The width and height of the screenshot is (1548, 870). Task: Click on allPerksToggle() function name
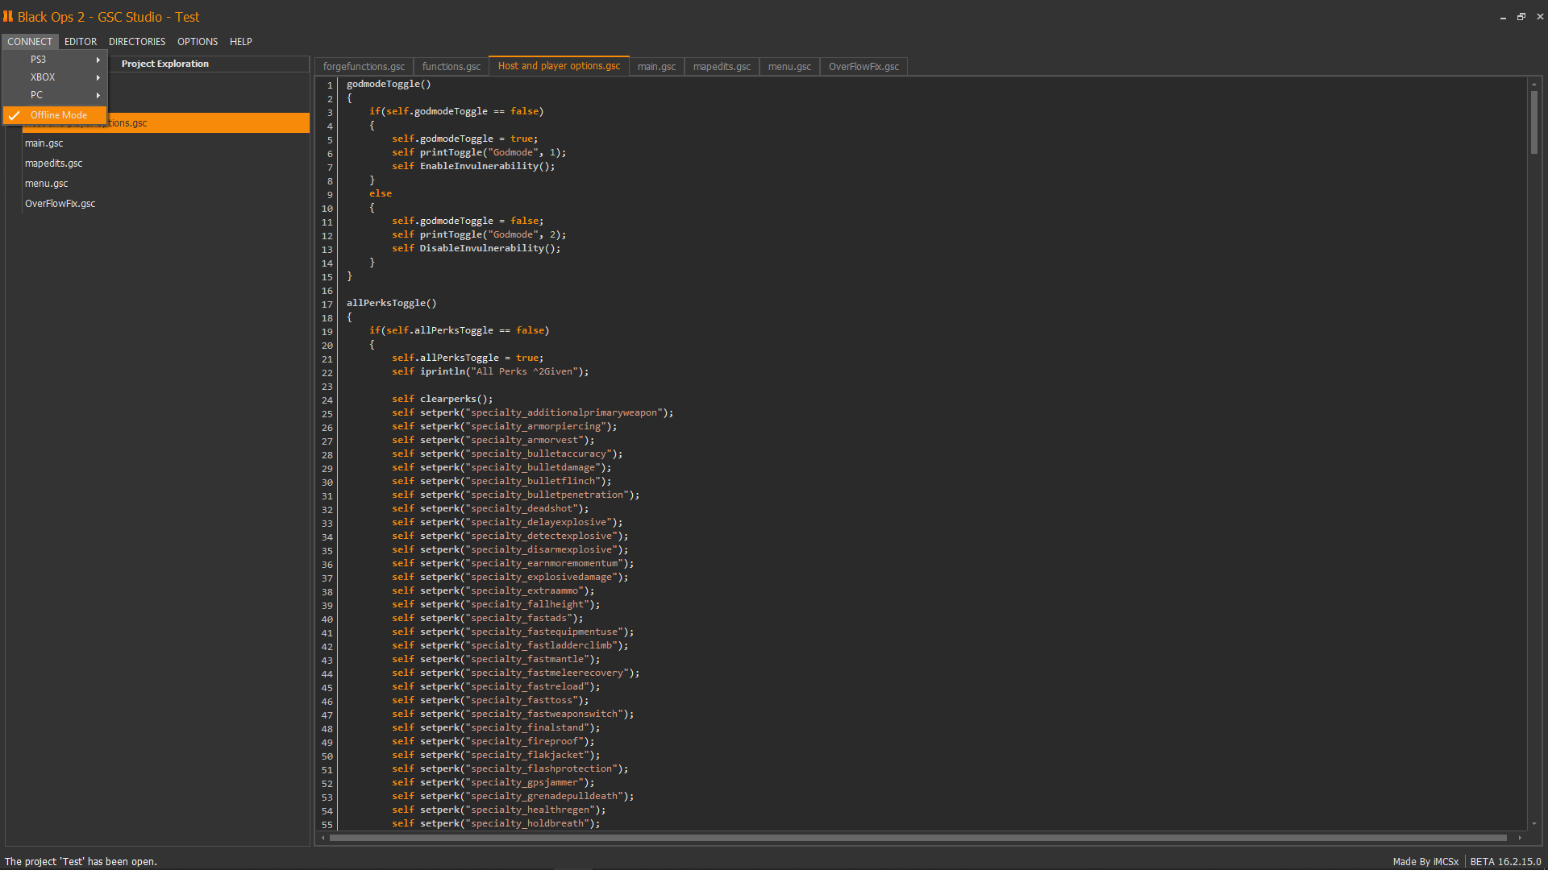click(391, 303)
